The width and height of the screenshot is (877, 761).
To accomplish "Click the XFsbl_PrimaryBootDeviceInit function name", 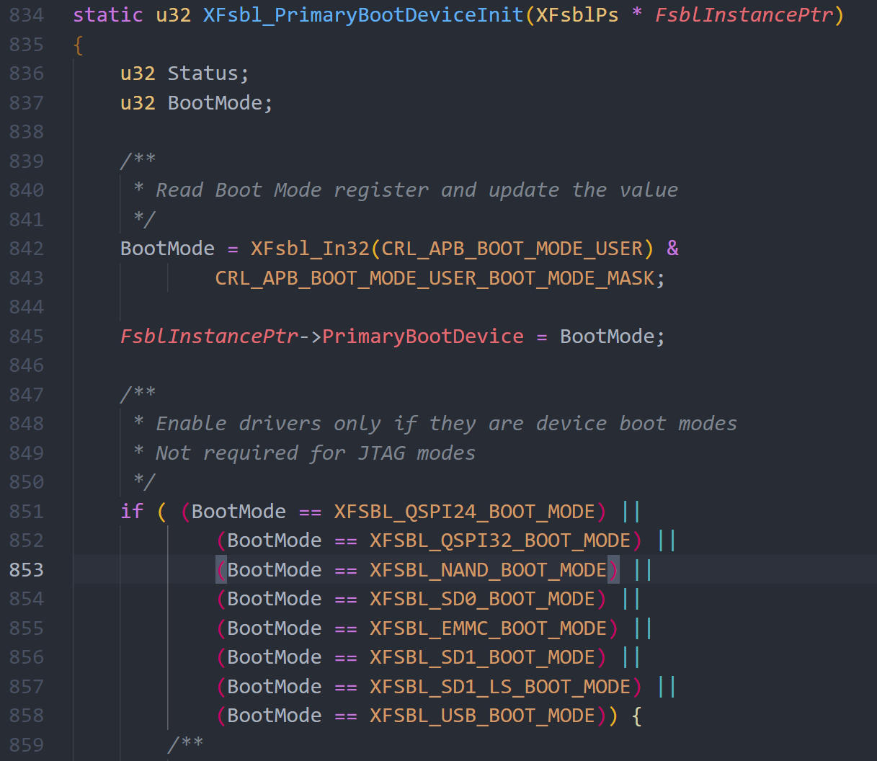I will coord(363,15).
